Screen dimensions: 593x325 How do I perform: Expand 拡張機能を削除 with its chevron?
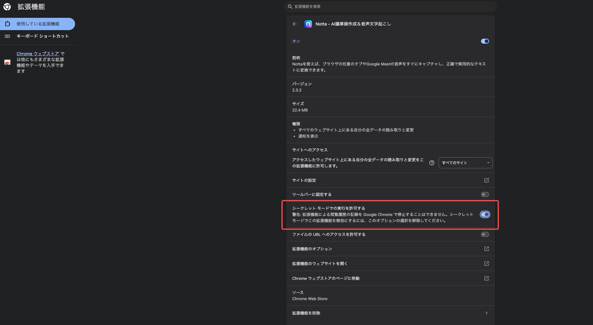486,313
